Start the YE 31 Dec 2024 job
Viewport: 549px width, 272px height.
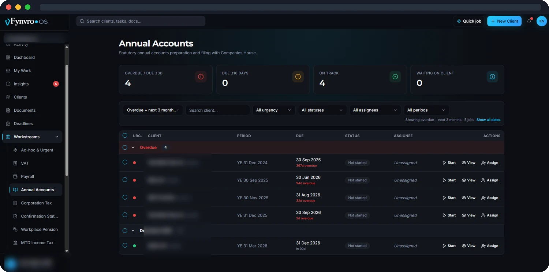449,163
